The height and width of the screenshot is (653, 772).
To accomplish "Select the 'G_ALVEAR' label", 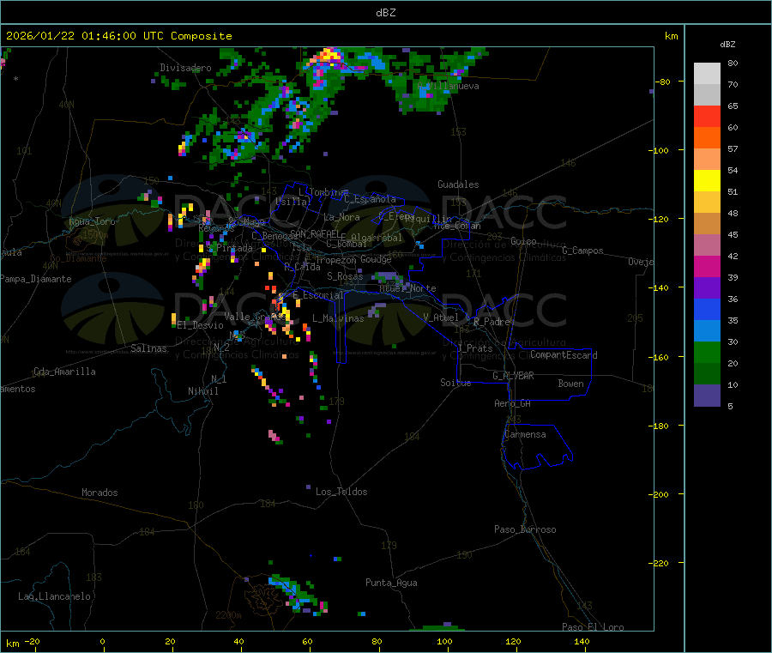I will click(x=513, y=376).
